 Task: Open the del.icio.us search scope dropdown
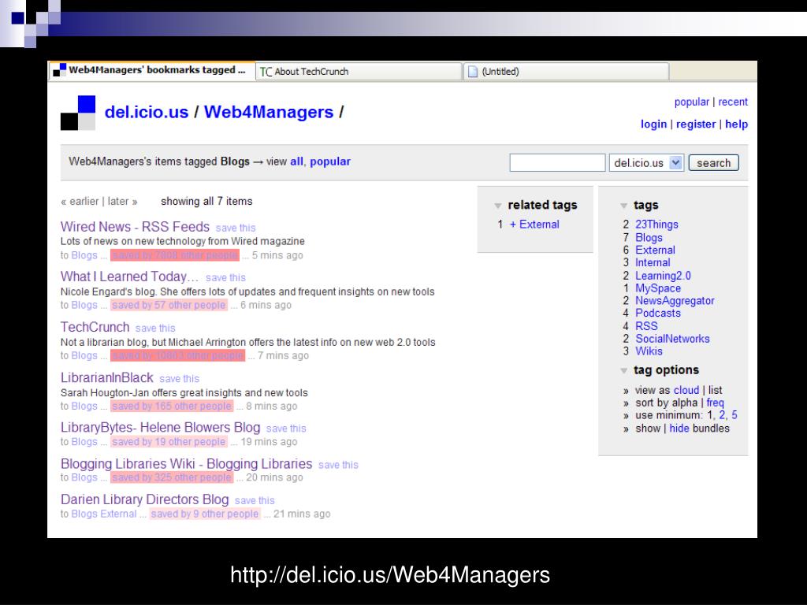click(646, 162)
